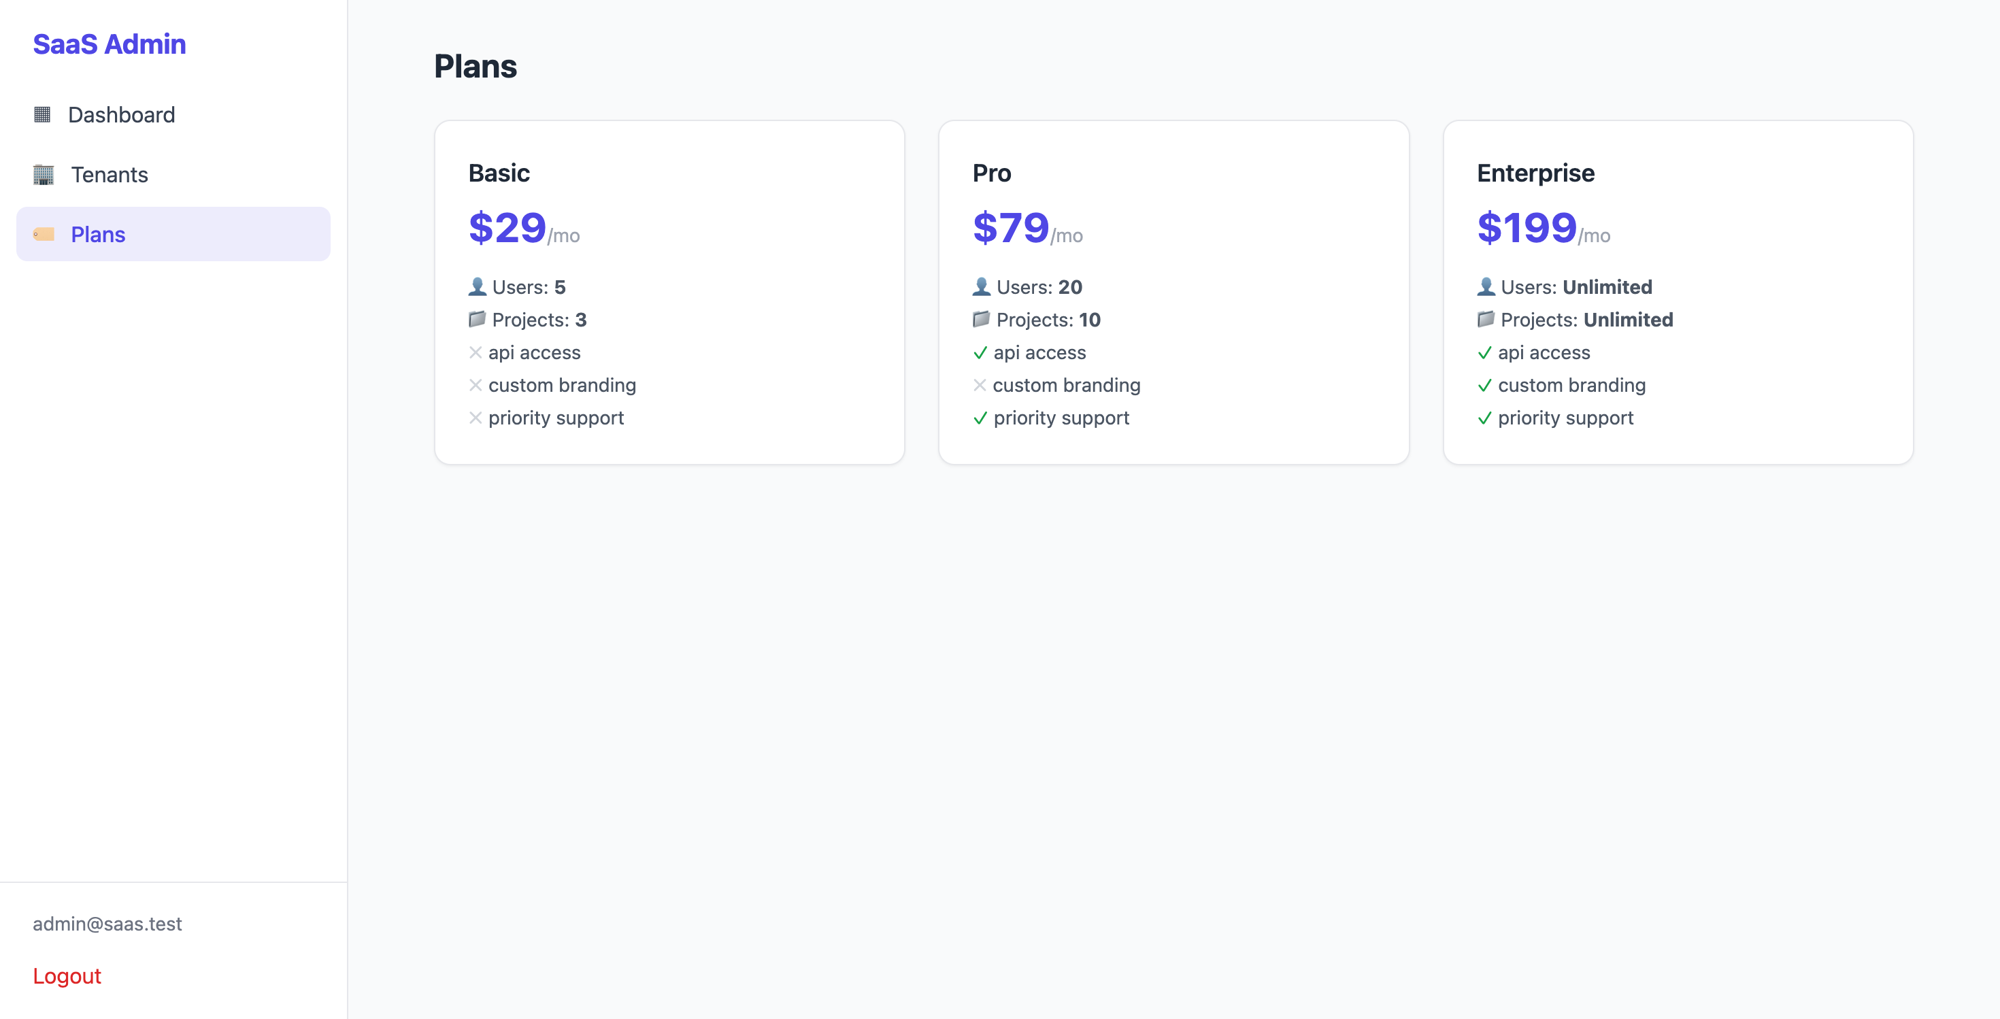Screen dimensions: 2000x1019
Task: Click the check mark beside Pro priority support
Action: pos(980,418)
